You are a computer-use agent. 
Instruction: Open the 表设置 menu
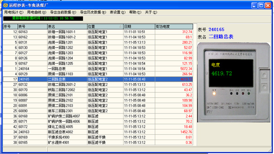pyautogui.click(x=117, y=12)
